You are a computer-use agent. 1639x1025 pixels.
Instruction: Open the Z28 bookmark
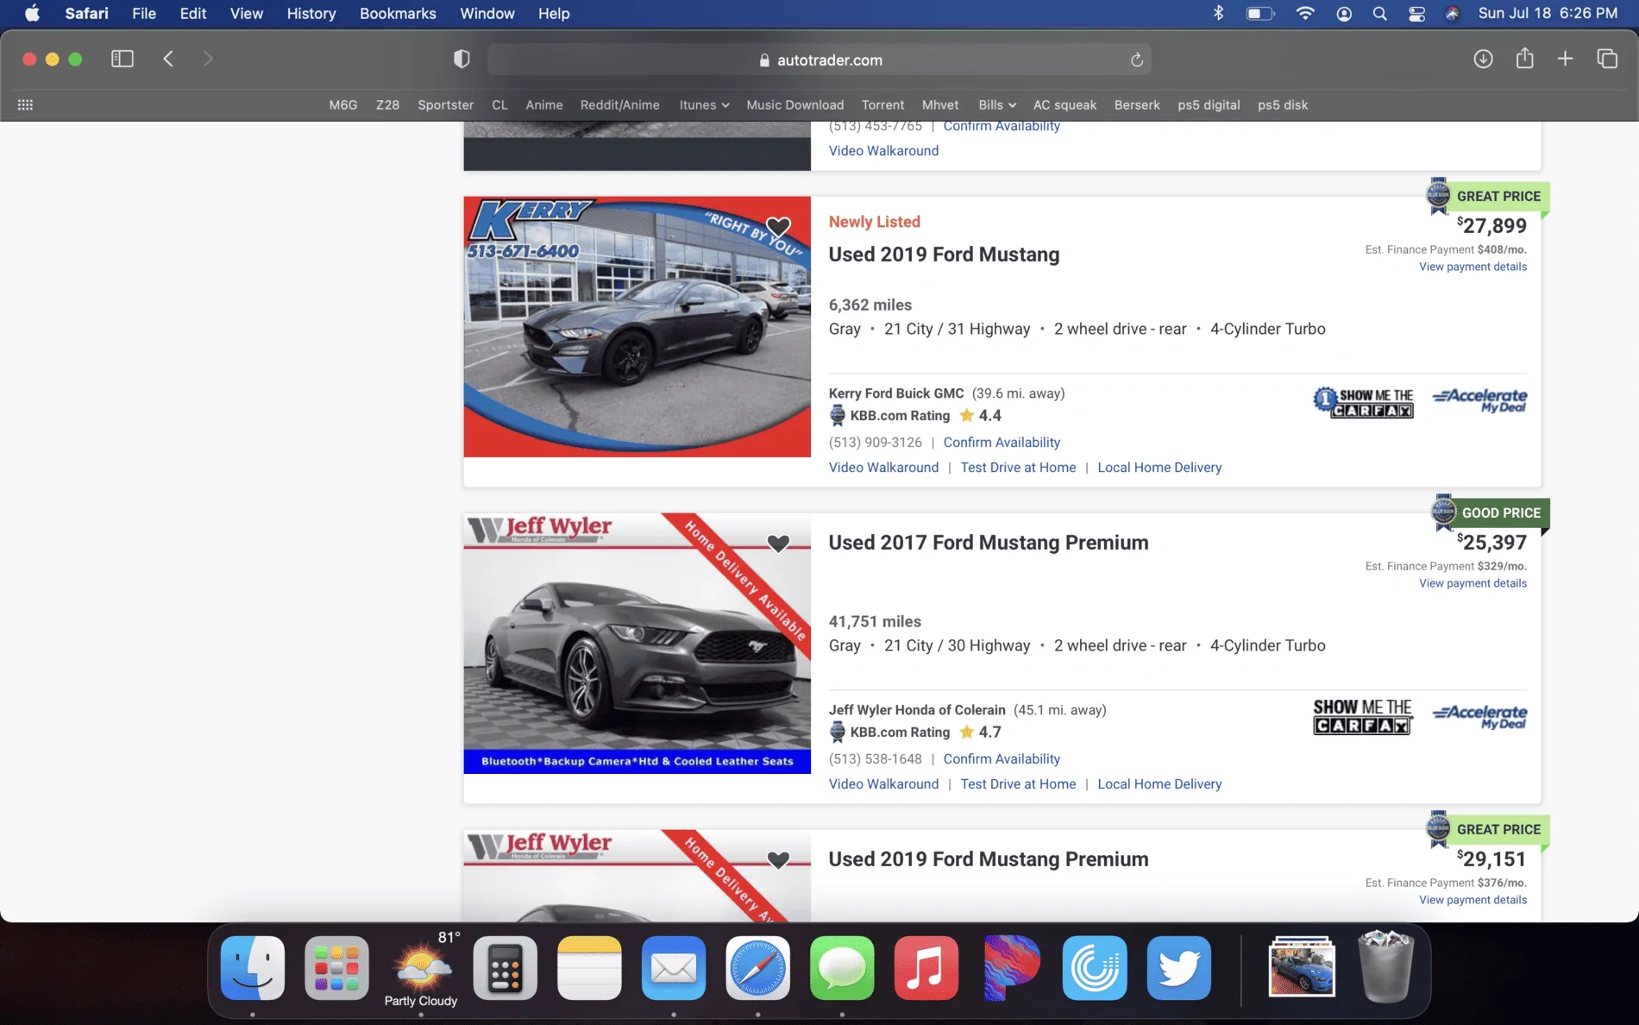click(x=387, y=104)
